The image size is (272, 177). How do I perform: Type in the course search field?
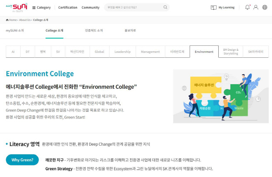pyautogui.click(x=132, y=7)
